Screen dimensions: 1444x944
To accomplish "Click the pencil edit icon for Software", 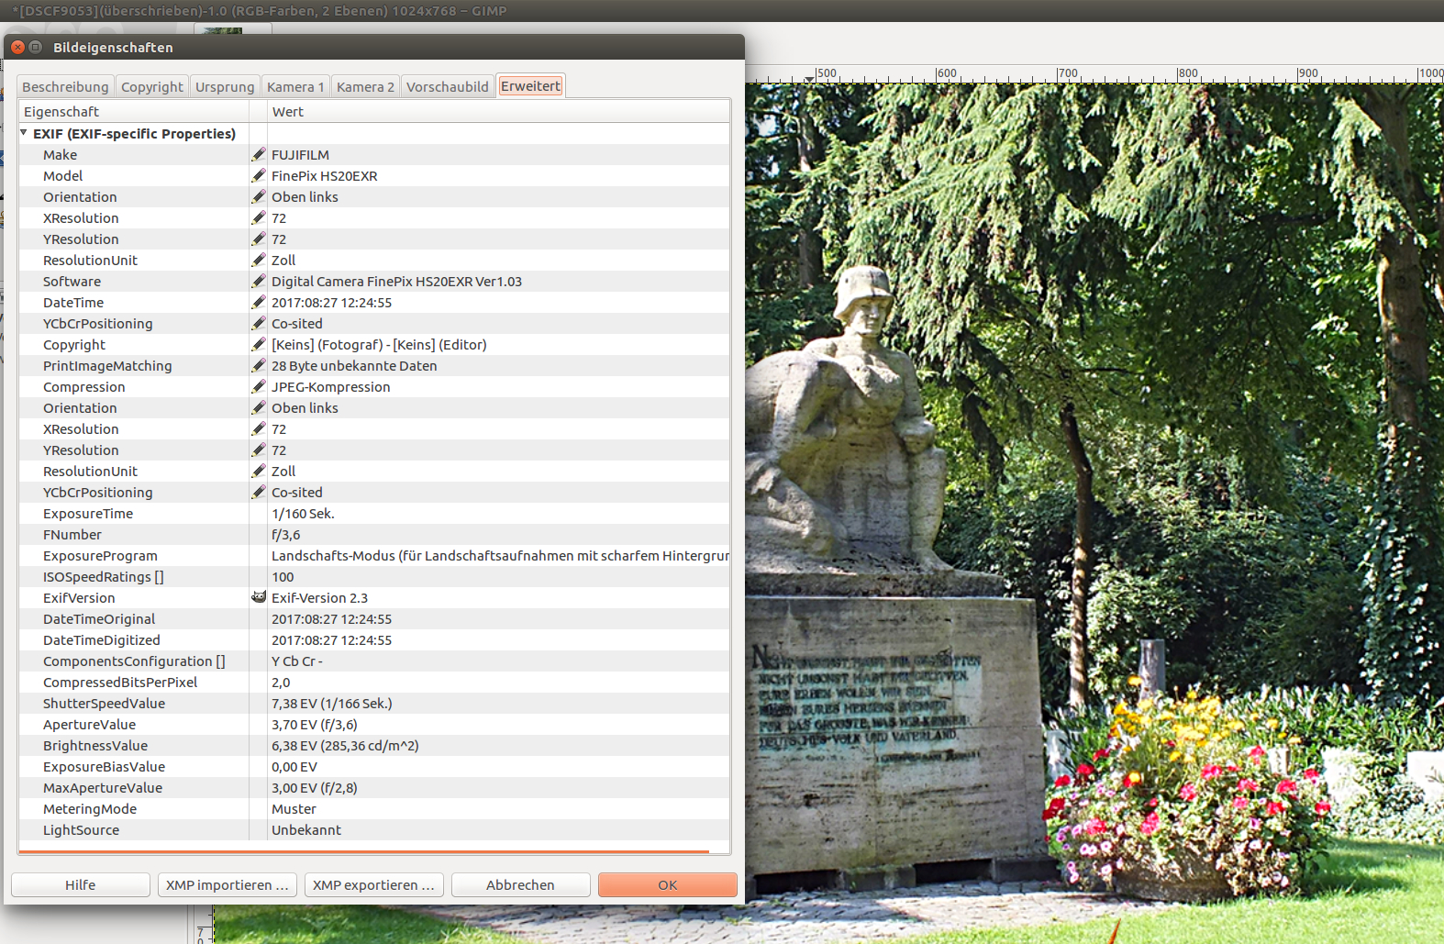I will coord(259,281).
